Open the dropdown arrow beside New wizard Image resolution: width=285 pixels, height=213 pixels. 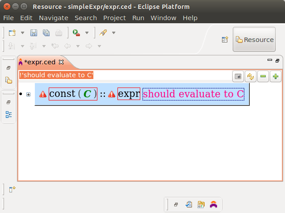[22, 33]
